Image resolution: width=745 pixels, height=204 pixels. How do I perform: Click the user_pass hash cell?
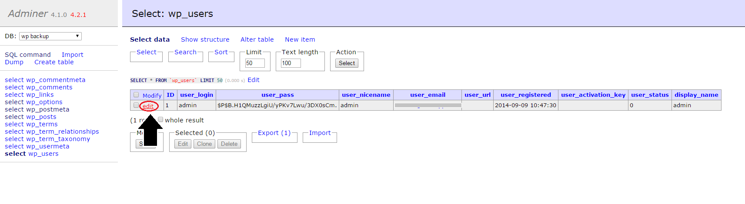point(277,105)
